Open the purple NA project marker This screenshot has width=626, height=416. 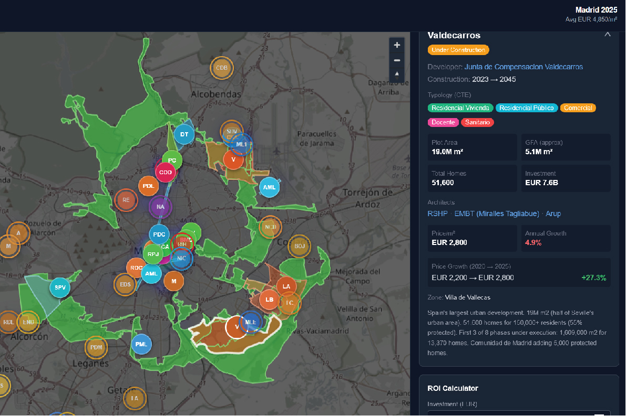point(161,207)
